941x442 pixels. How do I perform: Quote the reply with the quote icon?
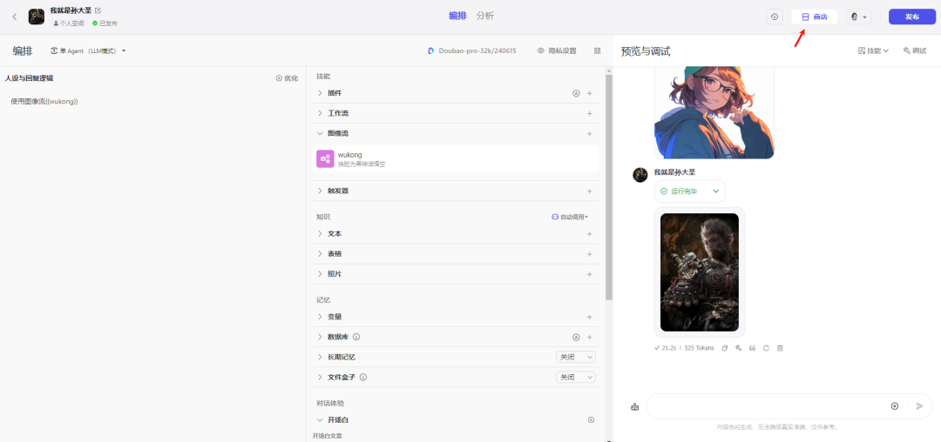[x=752, y=348]
